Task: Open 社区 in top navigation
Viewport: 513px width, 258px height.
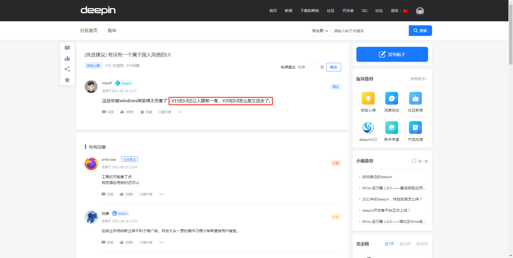Action: 331,11
